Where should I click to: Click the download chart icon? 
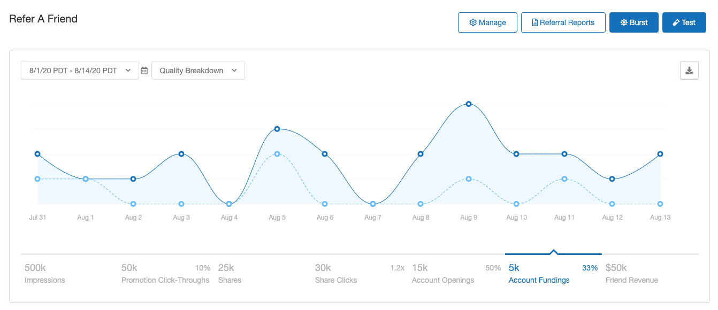pos(689,71)
